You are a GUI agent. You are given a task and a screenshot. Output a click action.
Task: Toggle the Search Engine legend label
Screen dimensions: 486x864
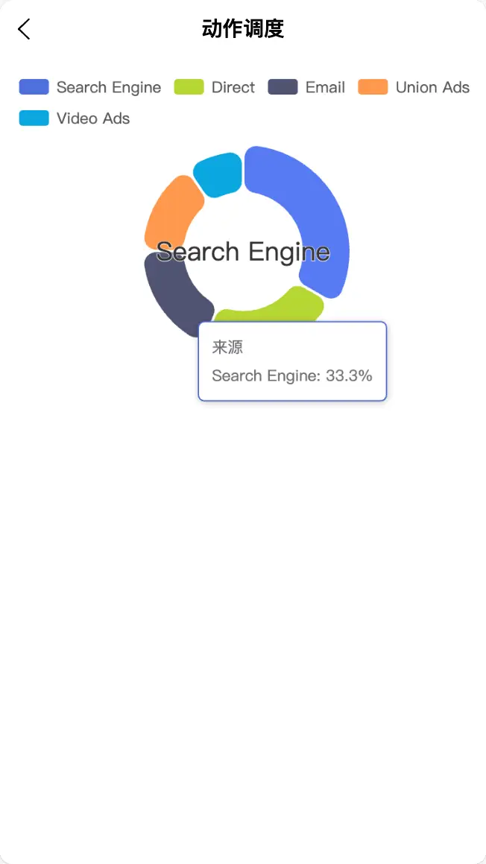[109, 88]
